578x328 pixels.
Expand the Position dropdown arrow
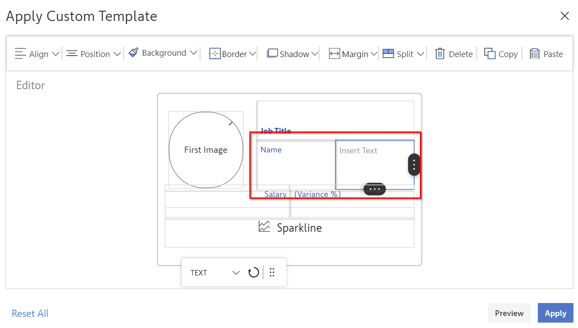[x=117, y=54]
